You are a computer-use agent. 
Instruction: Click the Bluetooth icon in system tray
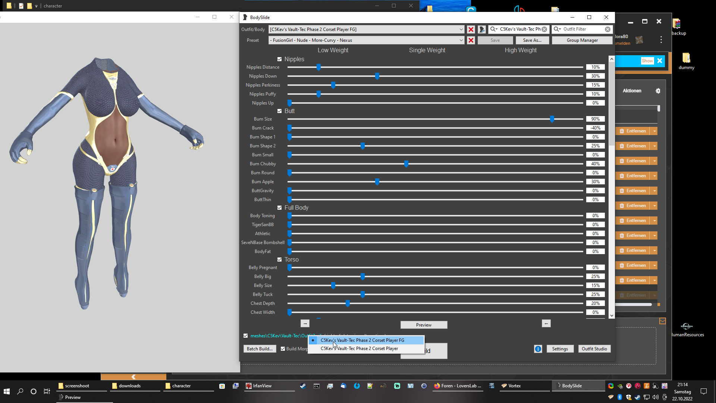pos(620,397)
